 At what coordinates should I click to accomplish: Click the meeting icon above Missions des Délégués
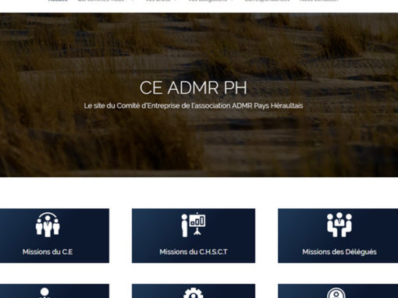(339, 225)
